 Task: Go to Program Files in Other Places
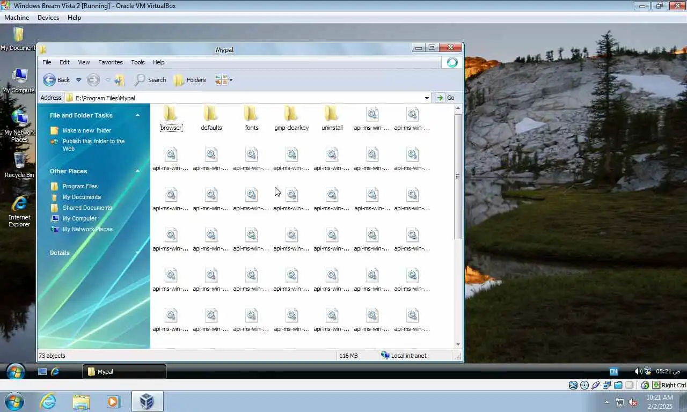pyautogui.click(x=80, y=186)
